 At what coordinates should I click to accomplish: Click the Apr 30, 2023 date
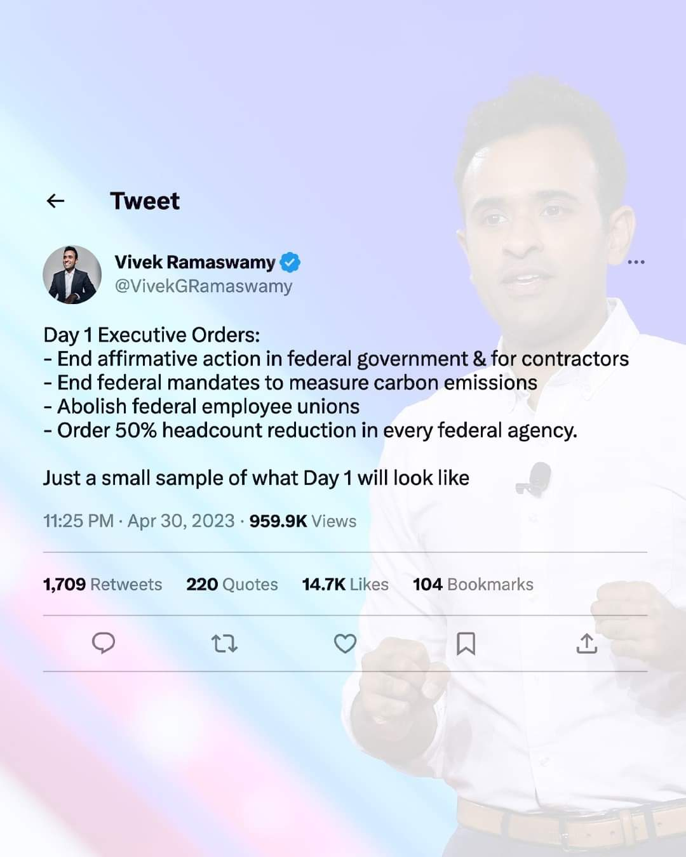click(181, 521)
